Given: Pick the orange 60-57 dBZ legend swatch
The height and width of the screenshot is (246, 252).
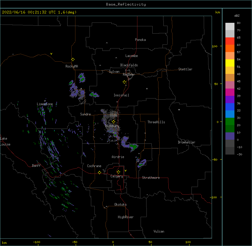Looking at the screenshot, I should (x=230, y=48).
